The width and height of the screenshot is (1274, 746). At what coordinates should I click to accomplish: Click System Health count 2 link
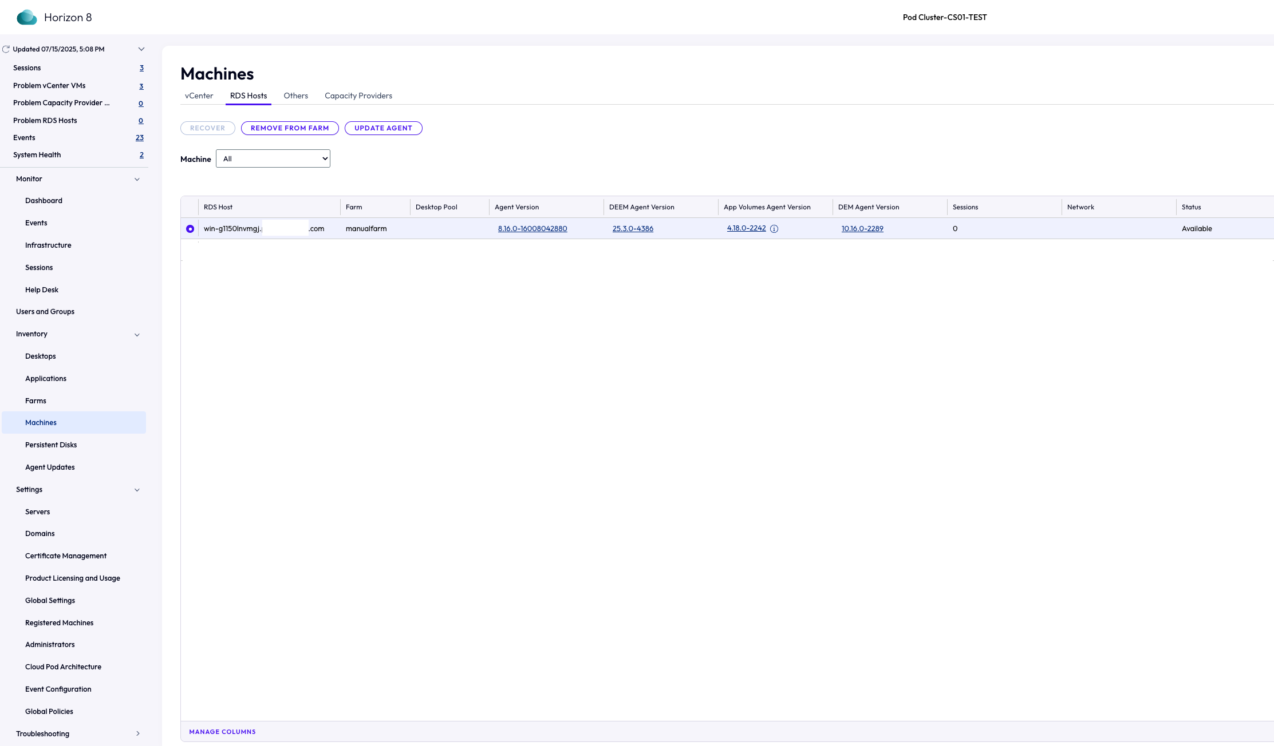[141, 155]
